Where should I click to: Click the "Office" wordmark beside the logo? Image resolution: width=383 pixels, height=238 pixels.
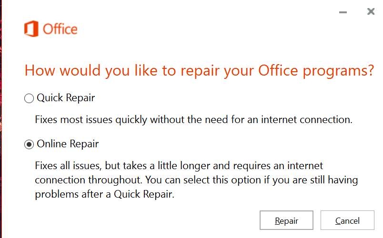(x=60, y=29)
